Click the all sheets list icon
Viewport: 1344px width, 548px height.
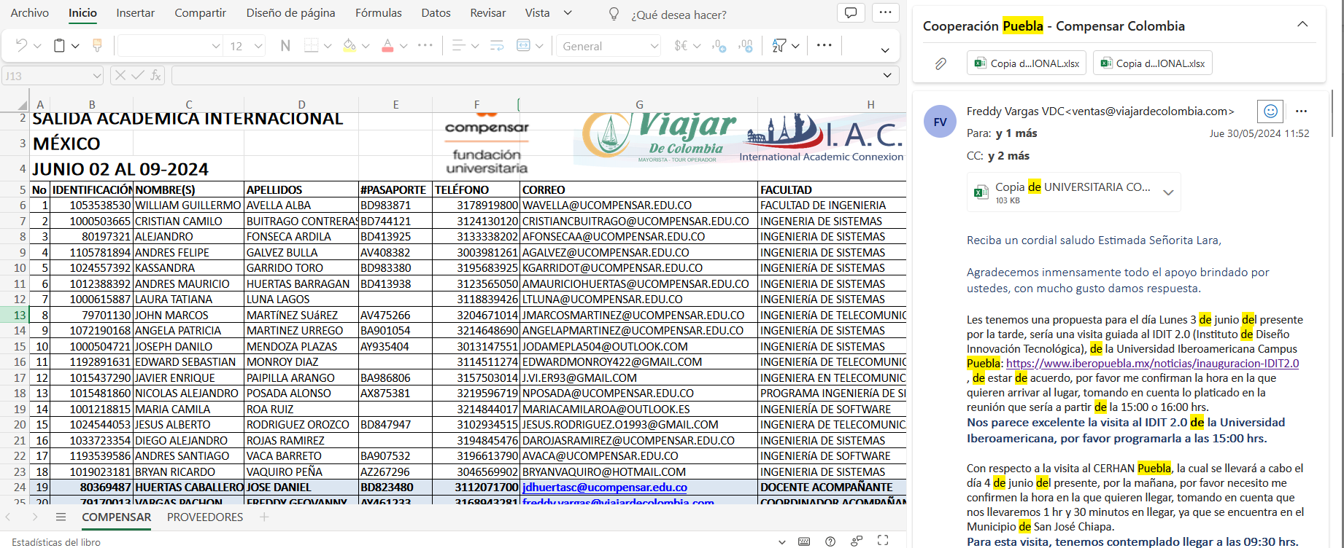click(x=61, y=517)
